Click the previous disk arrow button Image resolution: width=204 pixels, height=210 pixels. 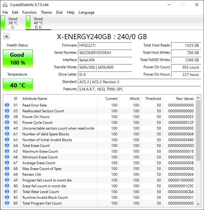coord(6,36)
